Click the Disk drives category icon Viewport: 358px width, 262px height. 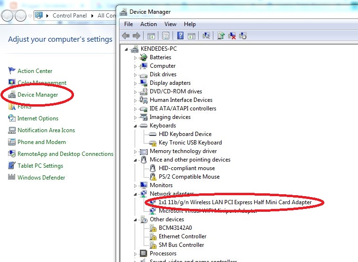pyautogui.click(x=144, y=75)
